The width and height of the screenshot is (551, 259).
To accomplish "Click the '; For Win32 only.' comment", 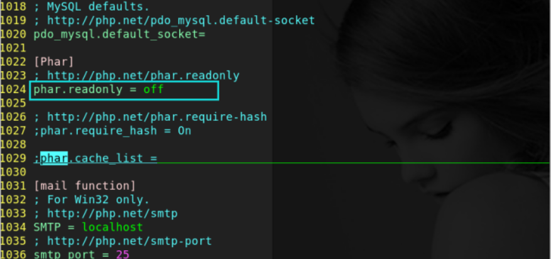I will (92, 200).
